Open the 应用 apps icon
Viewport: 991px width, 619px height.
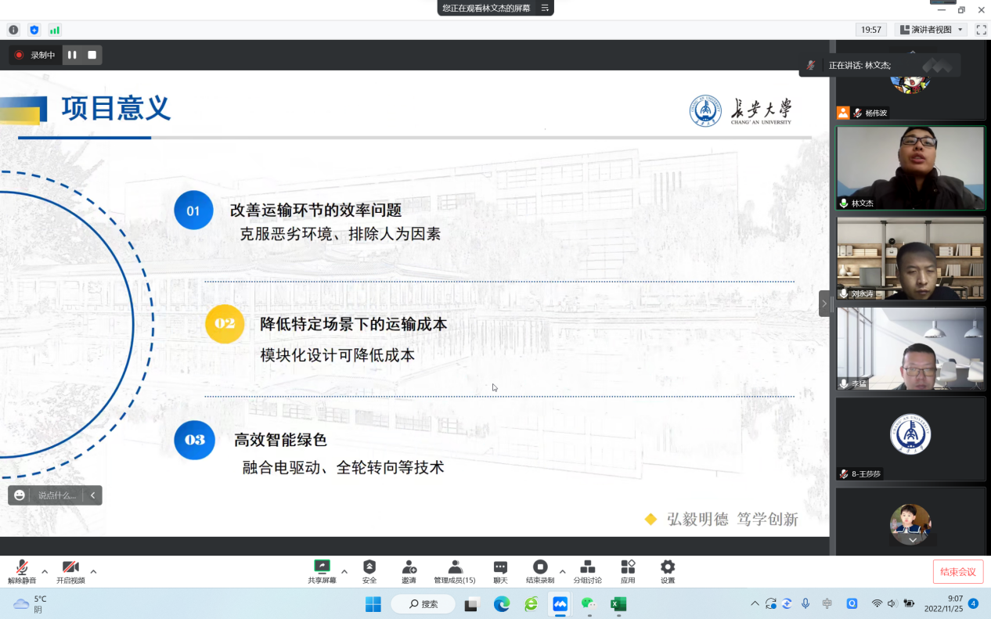(x=628, y=567)
